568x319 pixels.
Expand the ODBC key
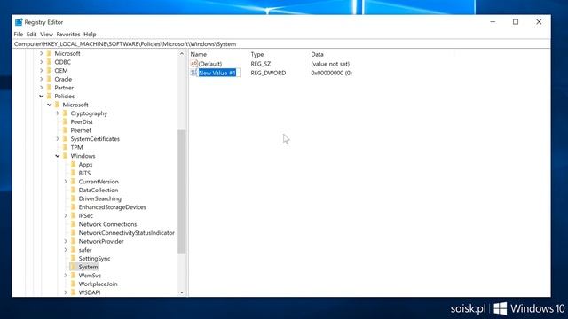(x=42, y=62)
